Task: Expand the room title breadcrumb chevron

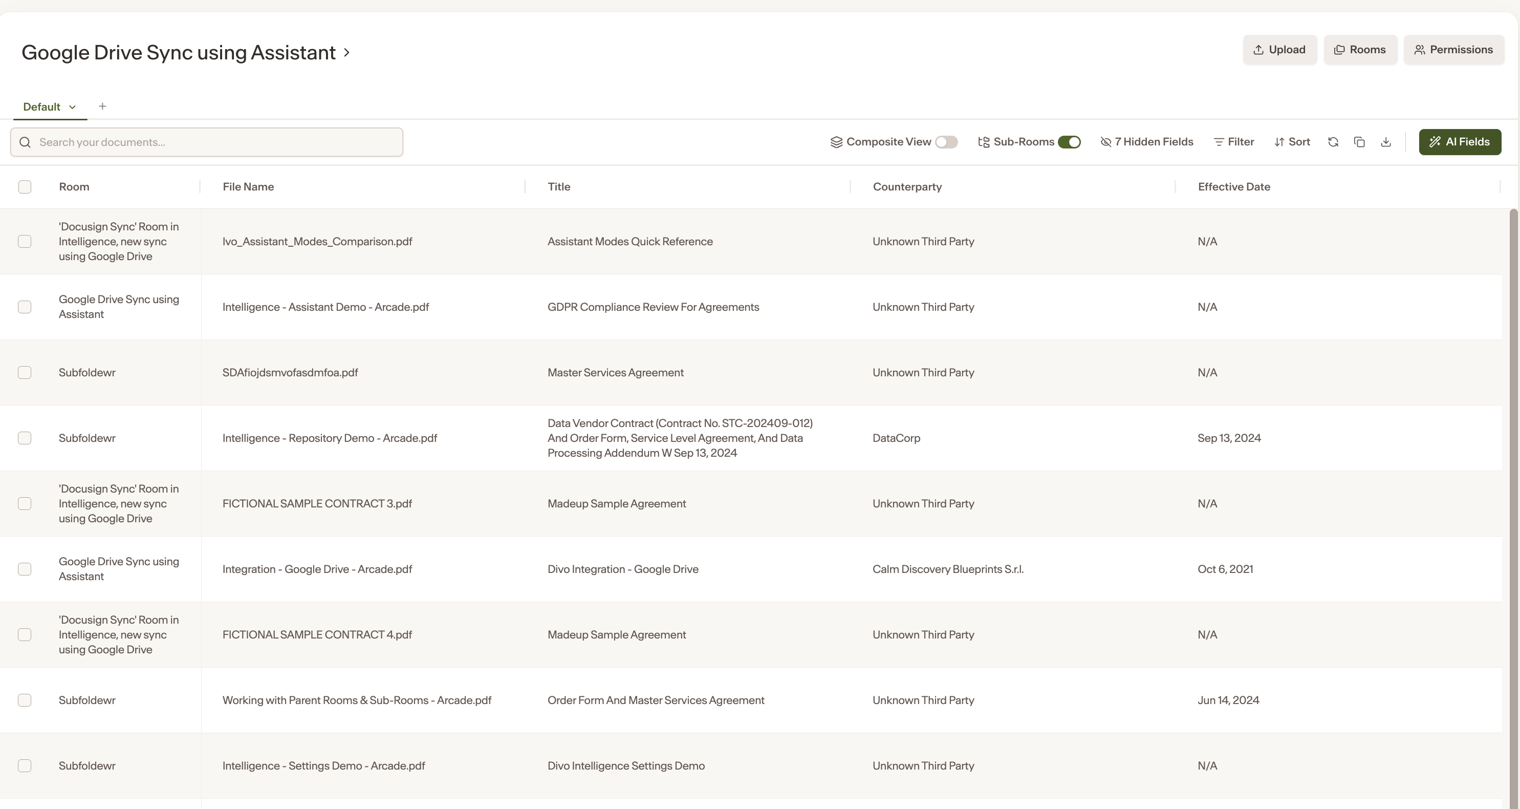Action: (346, 53)
